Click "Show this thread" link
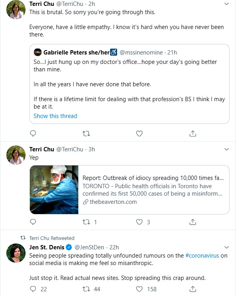Viewport: 239px width, 296px height. click(55, 116)
